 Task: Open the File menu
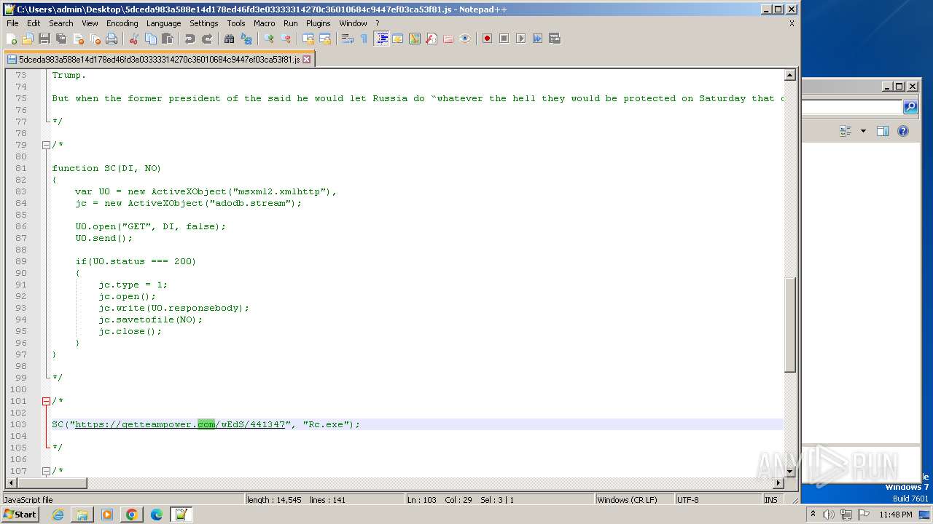tap(12, 23)
